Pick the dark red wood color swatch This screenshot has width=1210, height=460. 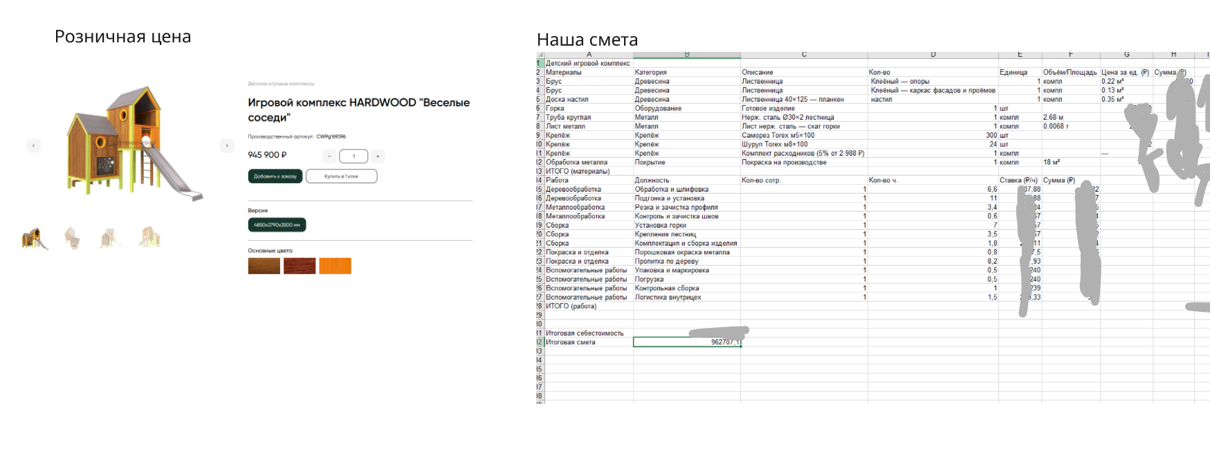[x=300, y=266]
